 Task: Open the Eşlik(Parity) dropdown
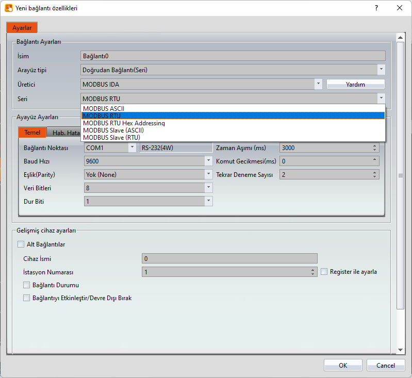208,174
